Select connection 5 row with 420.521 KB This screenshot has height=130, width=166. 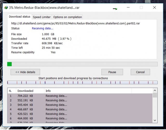tap(78, 114)
